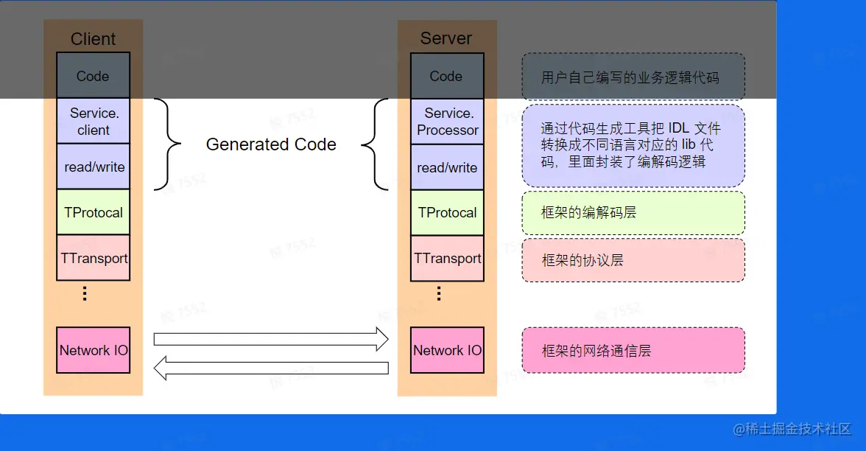Image resolution: width=866 pixels, height=451 pixels.
Task: Click the Service.Processor block
Action: pyautogui.click(x=446, y=121)
